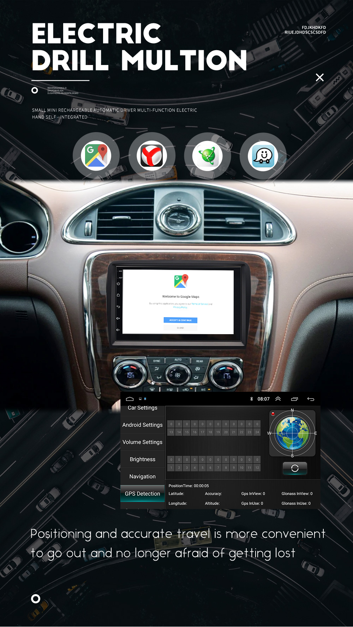Click satellite slot 12 in the lower grid
This screenshot has width=353, height=627.
click(257, 468)
